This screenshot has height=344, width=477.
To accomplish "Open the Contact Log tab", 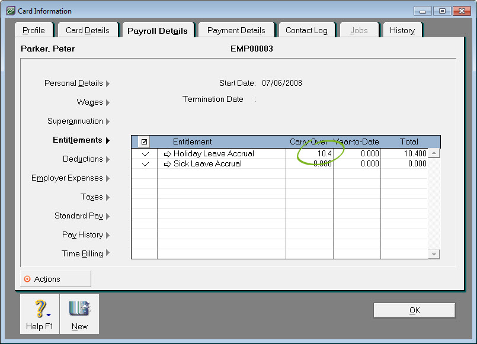I will click(306, 30).
